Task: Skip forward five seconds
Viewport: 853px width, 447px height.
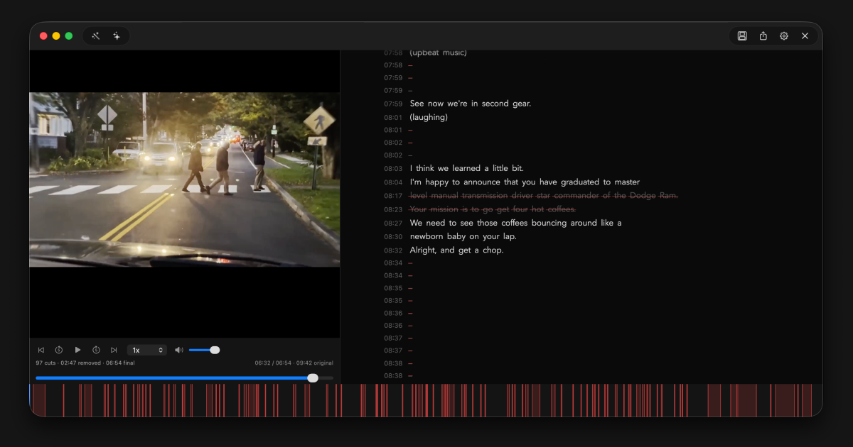Action: (x=96, y=350)
